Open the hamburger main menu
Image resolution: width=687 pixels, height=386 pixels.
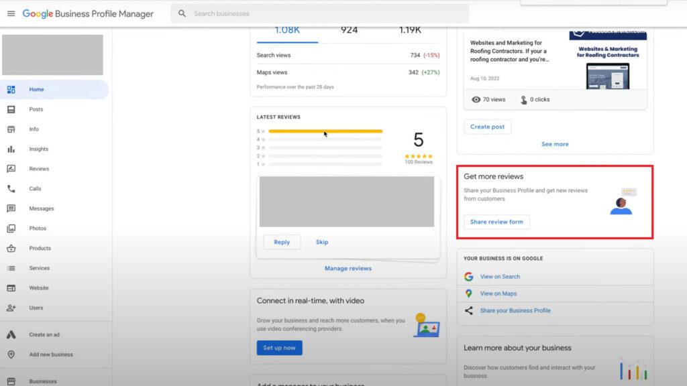tap(11, 13)
